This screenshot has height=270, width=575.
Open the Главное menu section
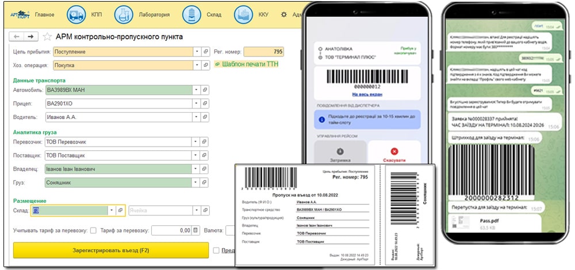(x=44, y=15)
